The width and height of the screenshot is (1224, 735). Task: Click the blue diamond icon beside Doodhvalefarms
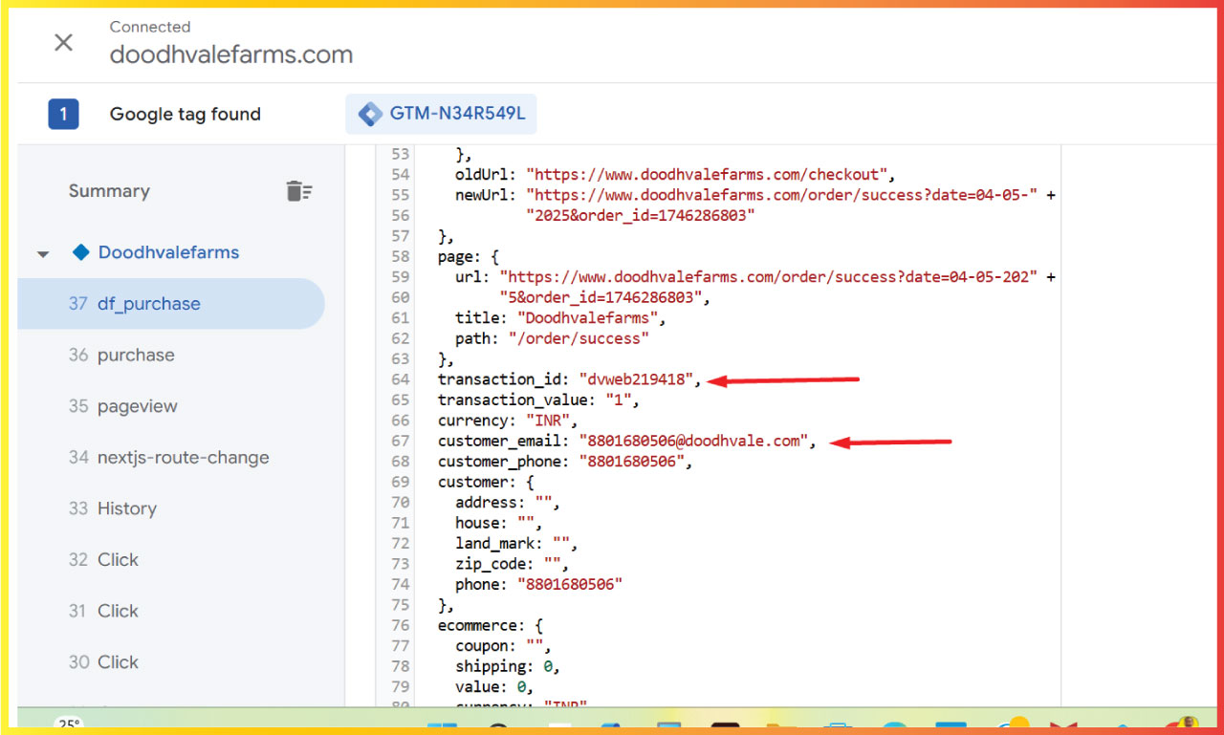coord(81,253)
